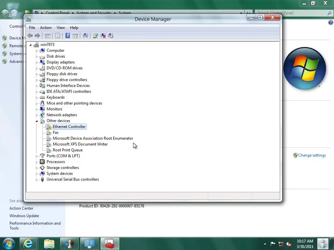Click the Floppy disk drives category icon
334x250 pixels.
tap(42, 74)
